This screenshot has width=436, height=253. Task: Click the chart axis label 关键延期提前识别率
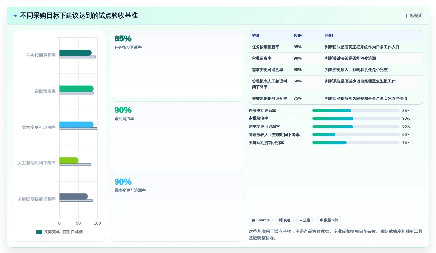(37, 199)
